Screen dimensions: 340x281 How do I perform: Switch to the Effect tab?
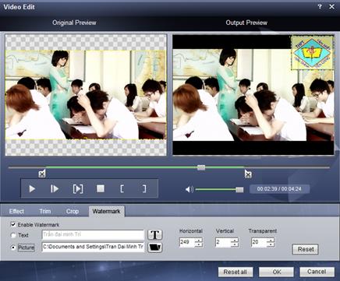pyautogui.click(x=16, y=211)
